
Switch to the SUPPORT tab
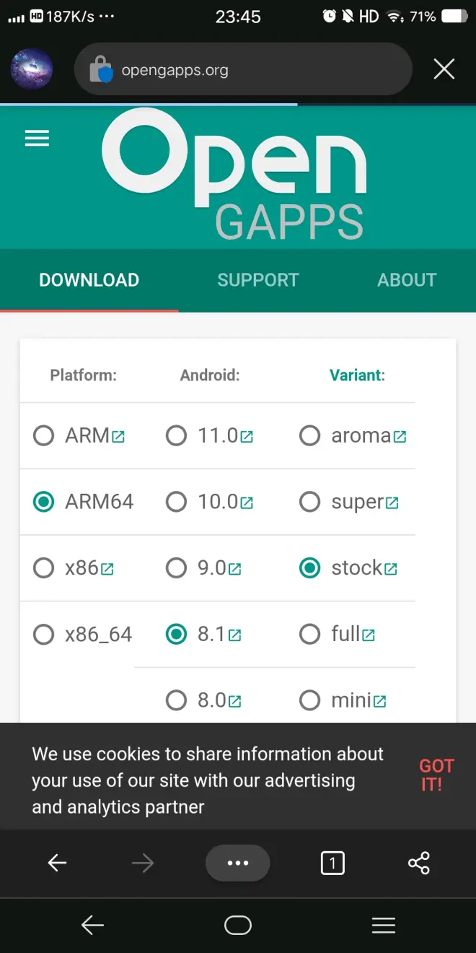click(258, 280)
